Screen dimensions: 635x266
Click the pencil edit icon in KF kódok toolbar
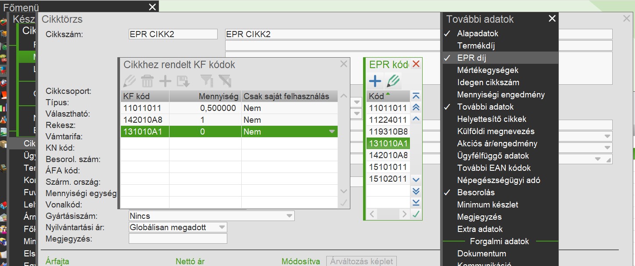130,81
